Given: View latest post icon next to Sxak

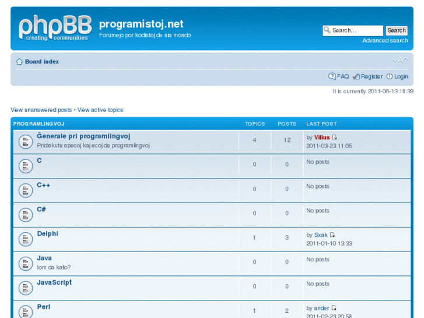Looking at the screenshot, I should [x=332, y=235].
